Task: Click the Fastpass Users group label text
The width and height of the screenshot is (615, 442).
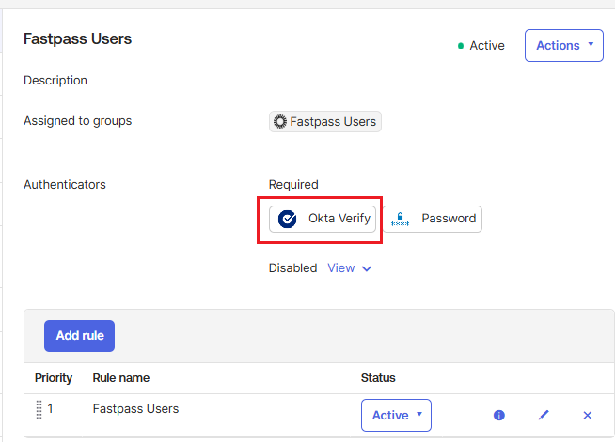Action: (333, 121)
